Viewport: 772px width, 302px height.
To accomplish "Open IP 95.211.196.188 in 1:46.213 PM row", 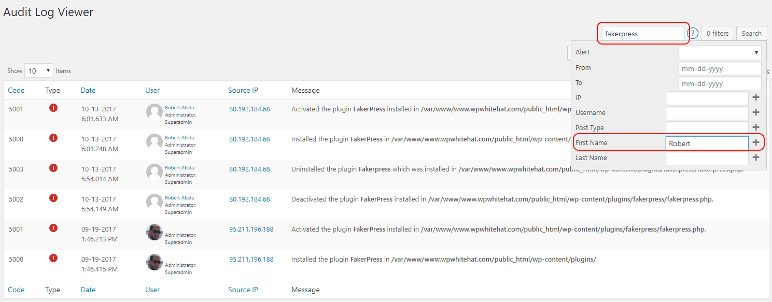I will pos(251,229).
